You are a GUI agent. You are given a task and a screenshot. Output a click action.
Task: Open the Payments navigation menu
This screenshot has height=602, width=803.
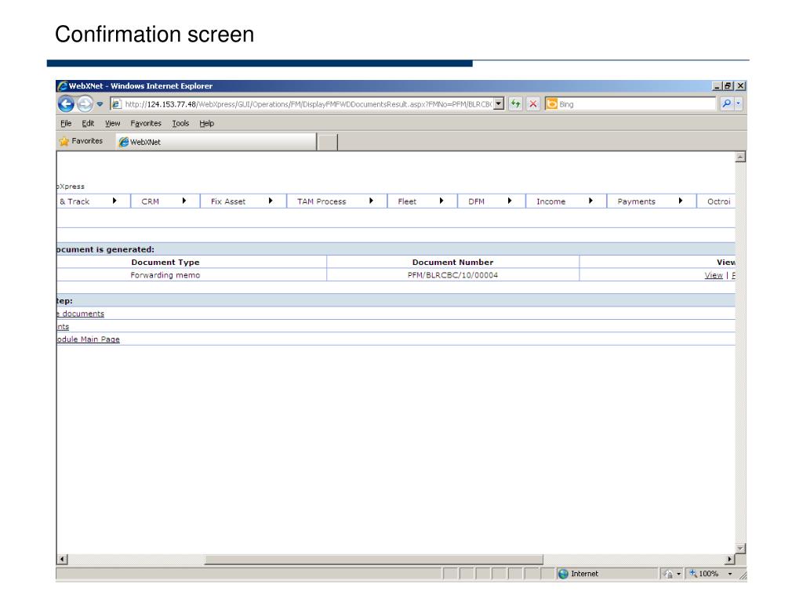637,201
